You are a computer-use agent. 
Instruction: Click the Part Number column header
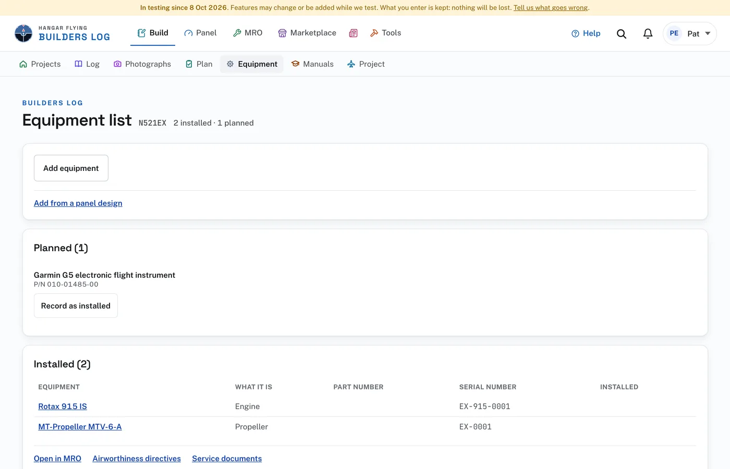(358, 387)
